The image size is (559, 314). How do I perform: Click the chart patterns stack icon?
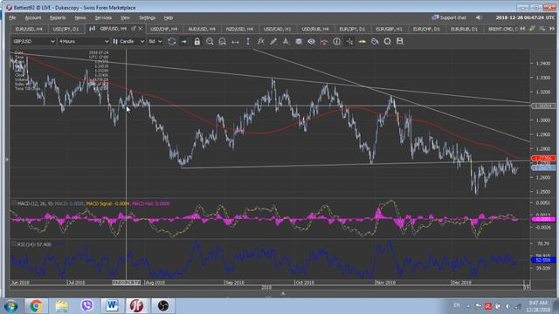click(299, 41)
